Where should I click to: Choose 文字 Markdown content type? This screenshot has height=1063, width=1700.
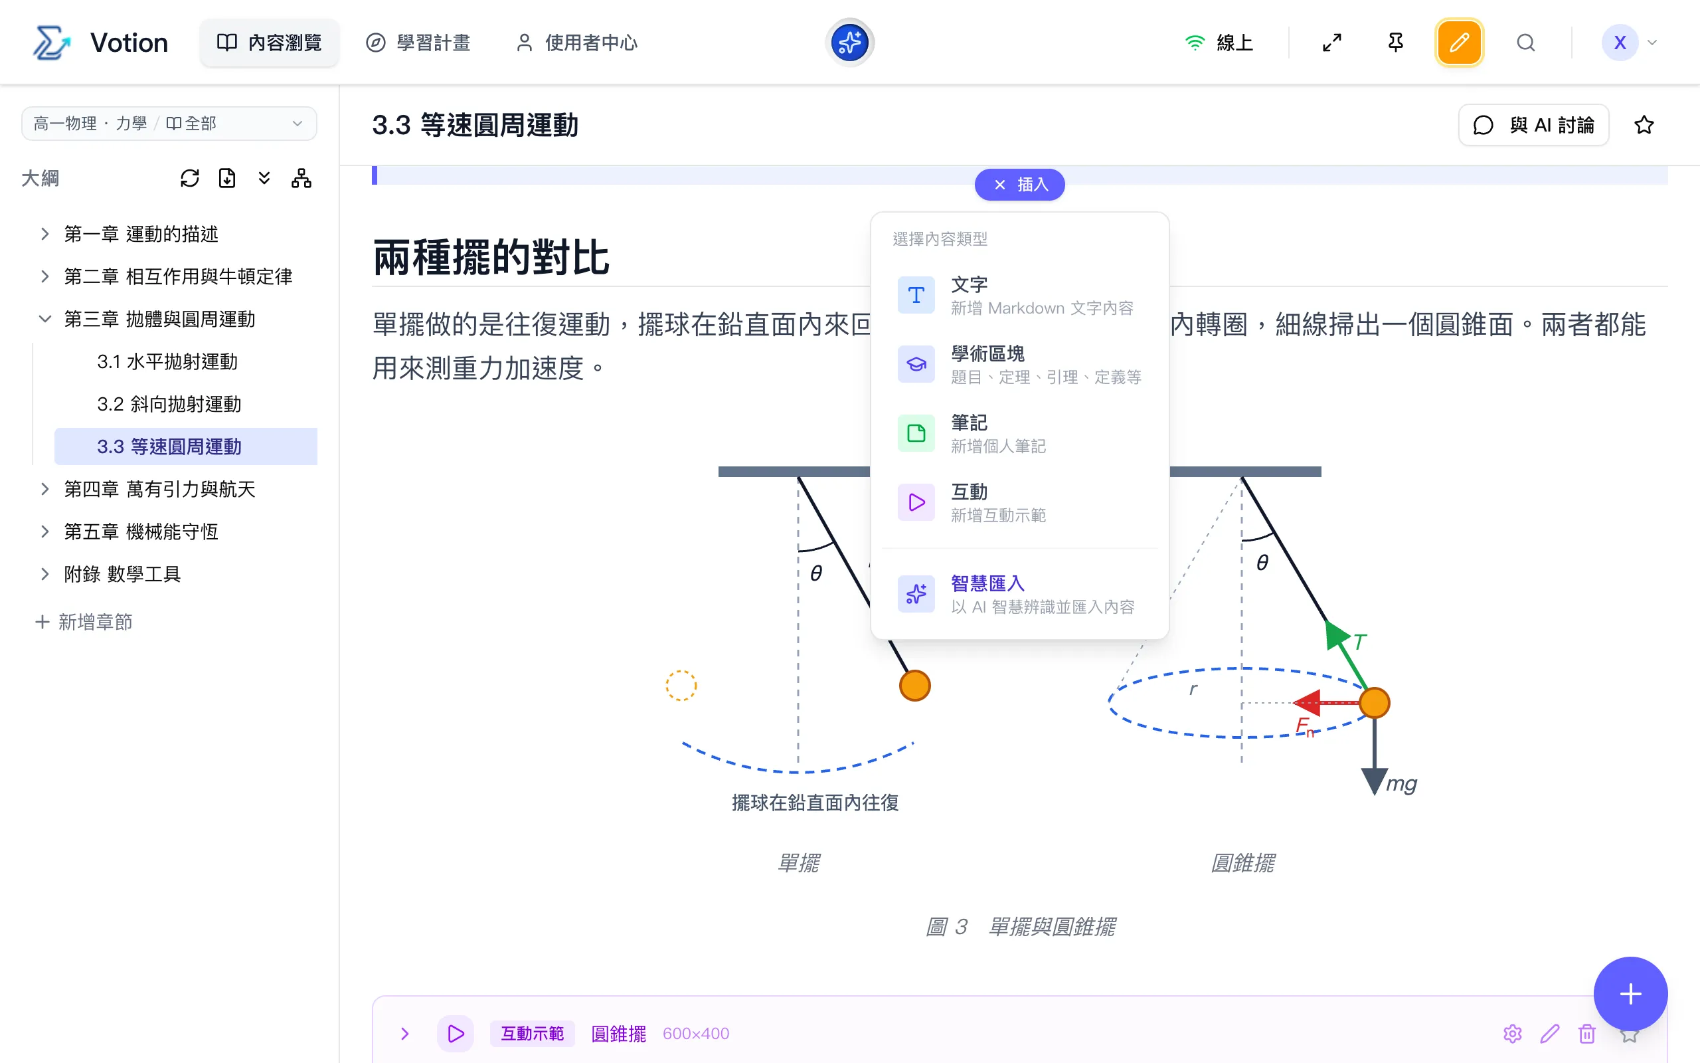pos(1019,296)
